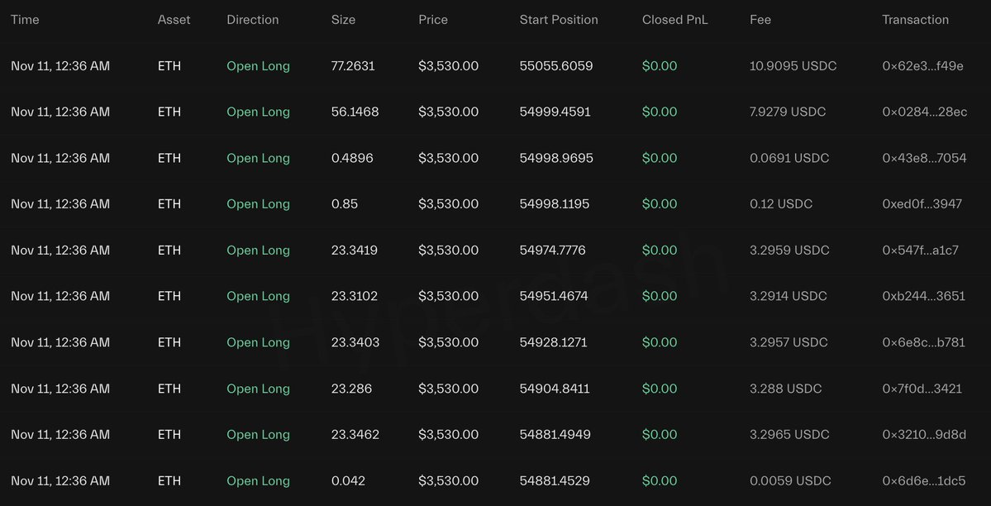The image size is (991, 506).
Task: Open transaction 0x6d6e...1dc5
Action: (923, 481)
